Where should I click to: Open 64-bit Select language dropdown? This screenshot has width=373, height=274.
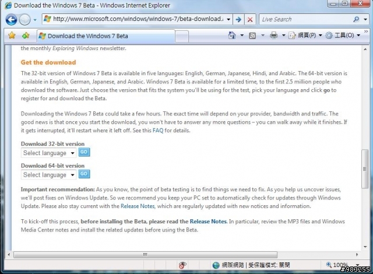click(x=48, y=175)
